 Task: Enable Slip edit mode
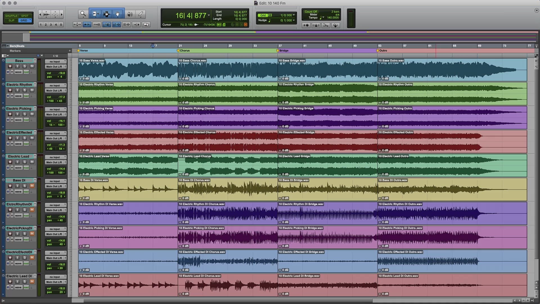point(11,20)
